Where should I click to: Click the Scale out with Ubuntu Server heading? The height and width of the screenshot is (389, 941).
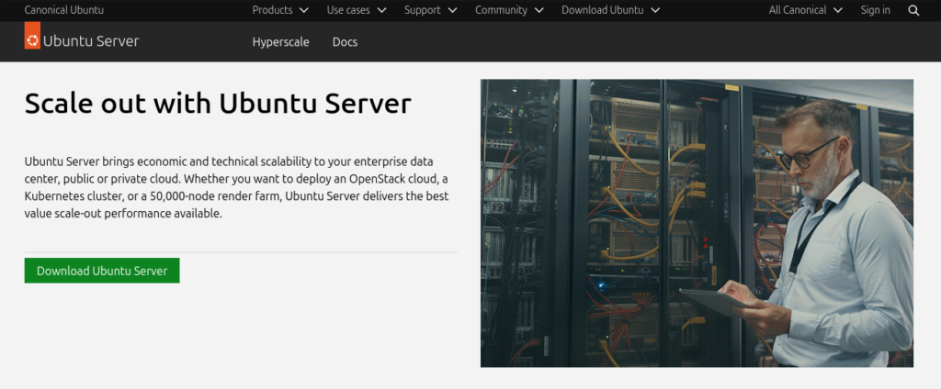pos(218,104)
